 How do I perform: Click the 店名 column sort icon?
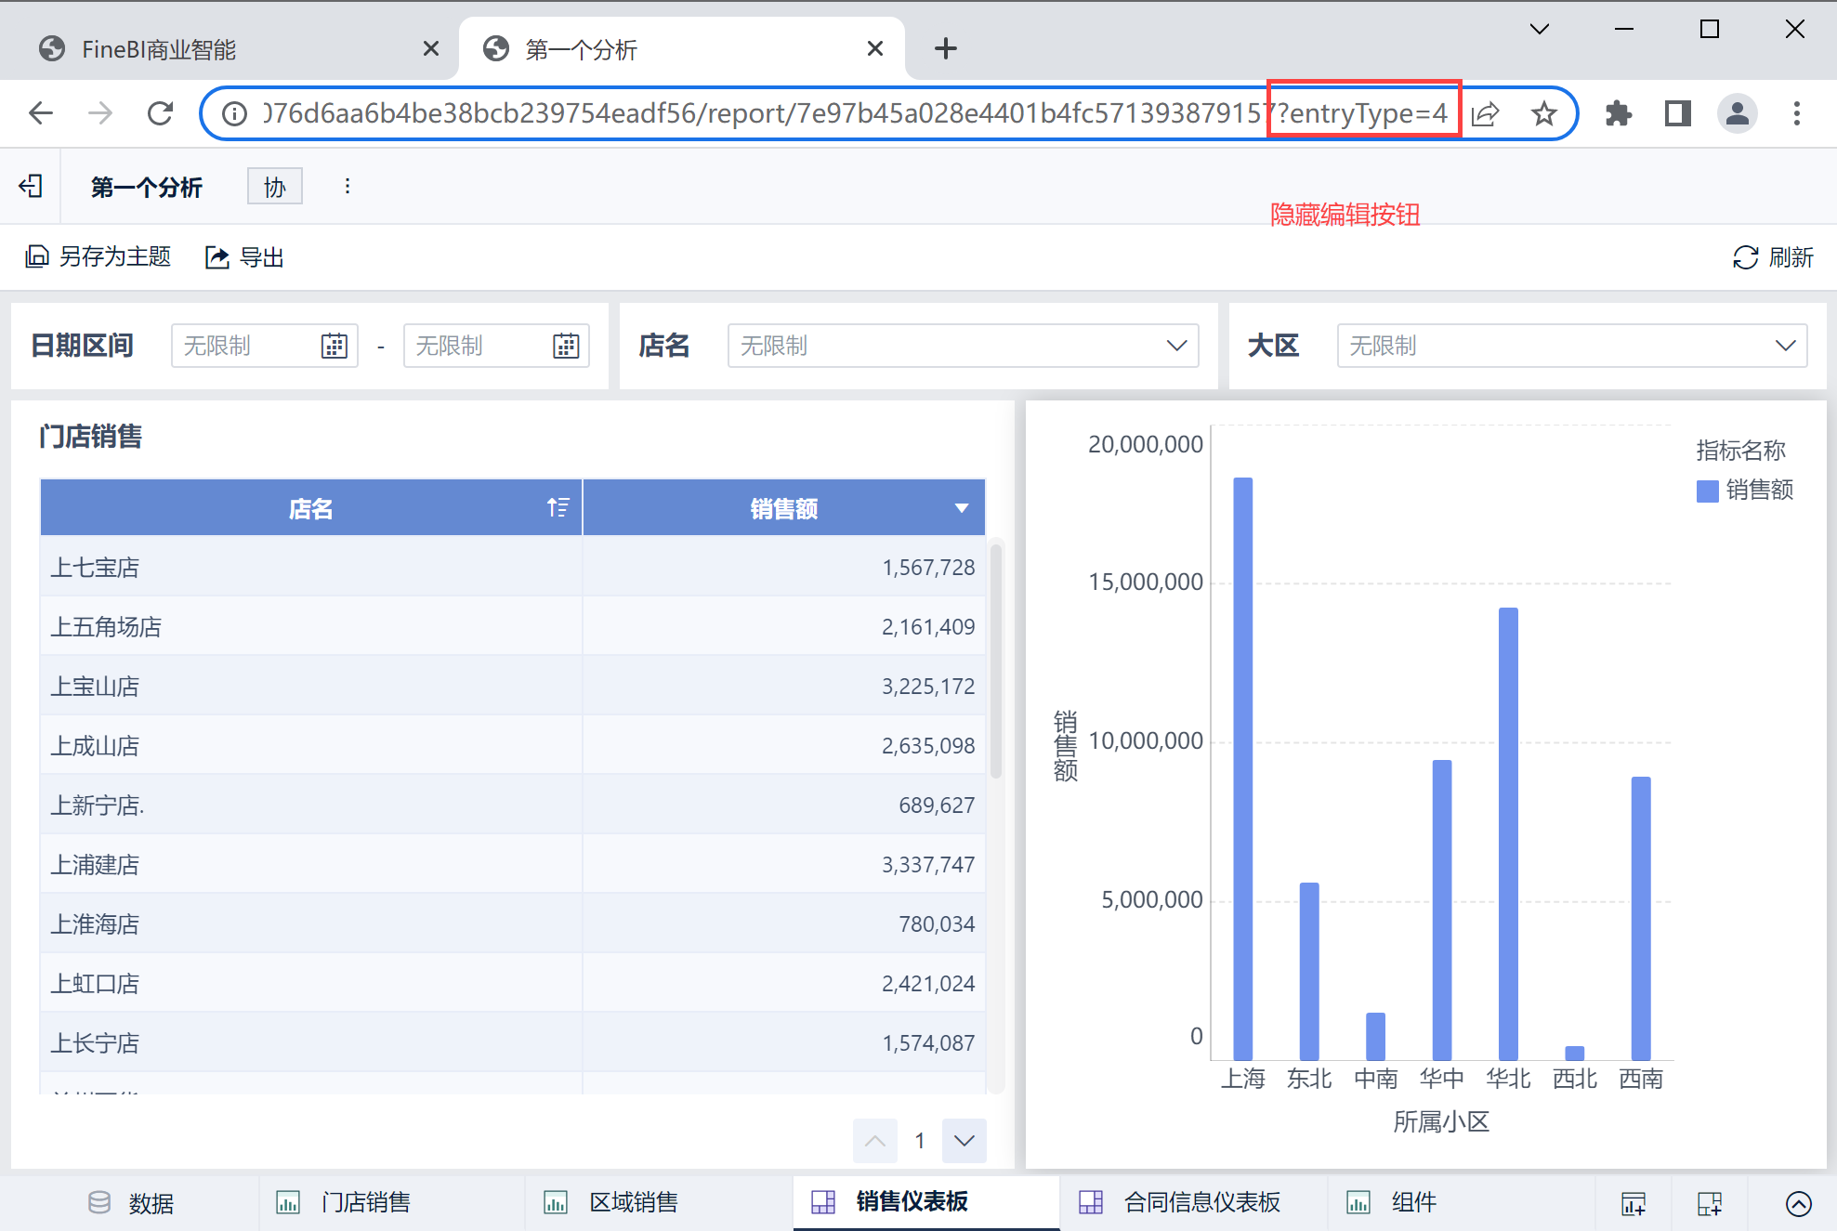click(x=558, y=507)
